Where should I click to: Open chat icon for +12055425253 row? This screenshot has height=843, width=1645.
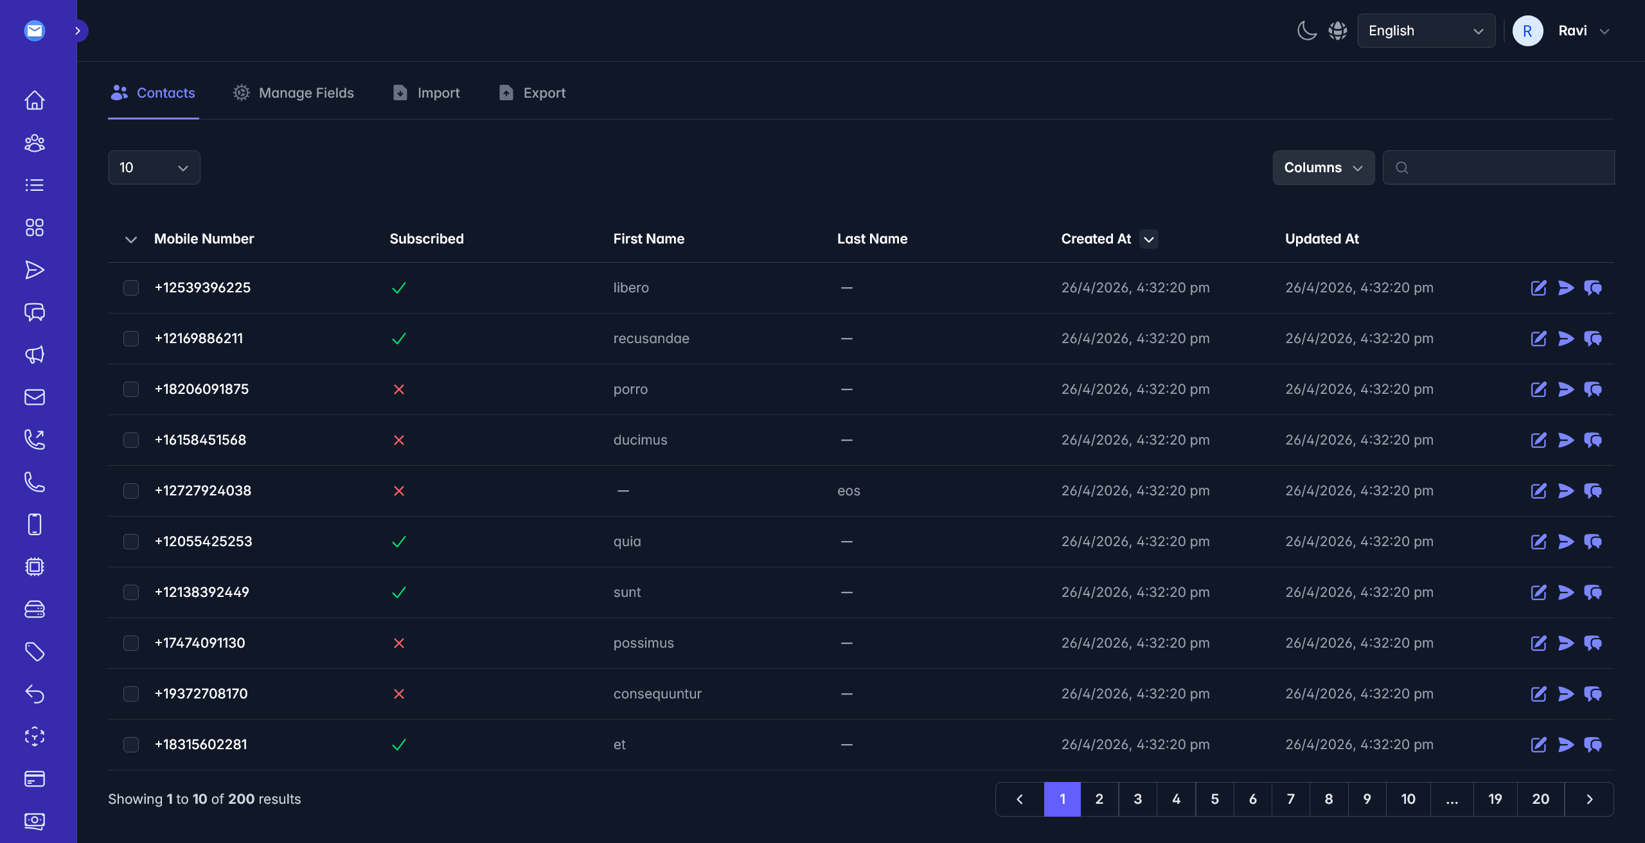point(1593,542)
